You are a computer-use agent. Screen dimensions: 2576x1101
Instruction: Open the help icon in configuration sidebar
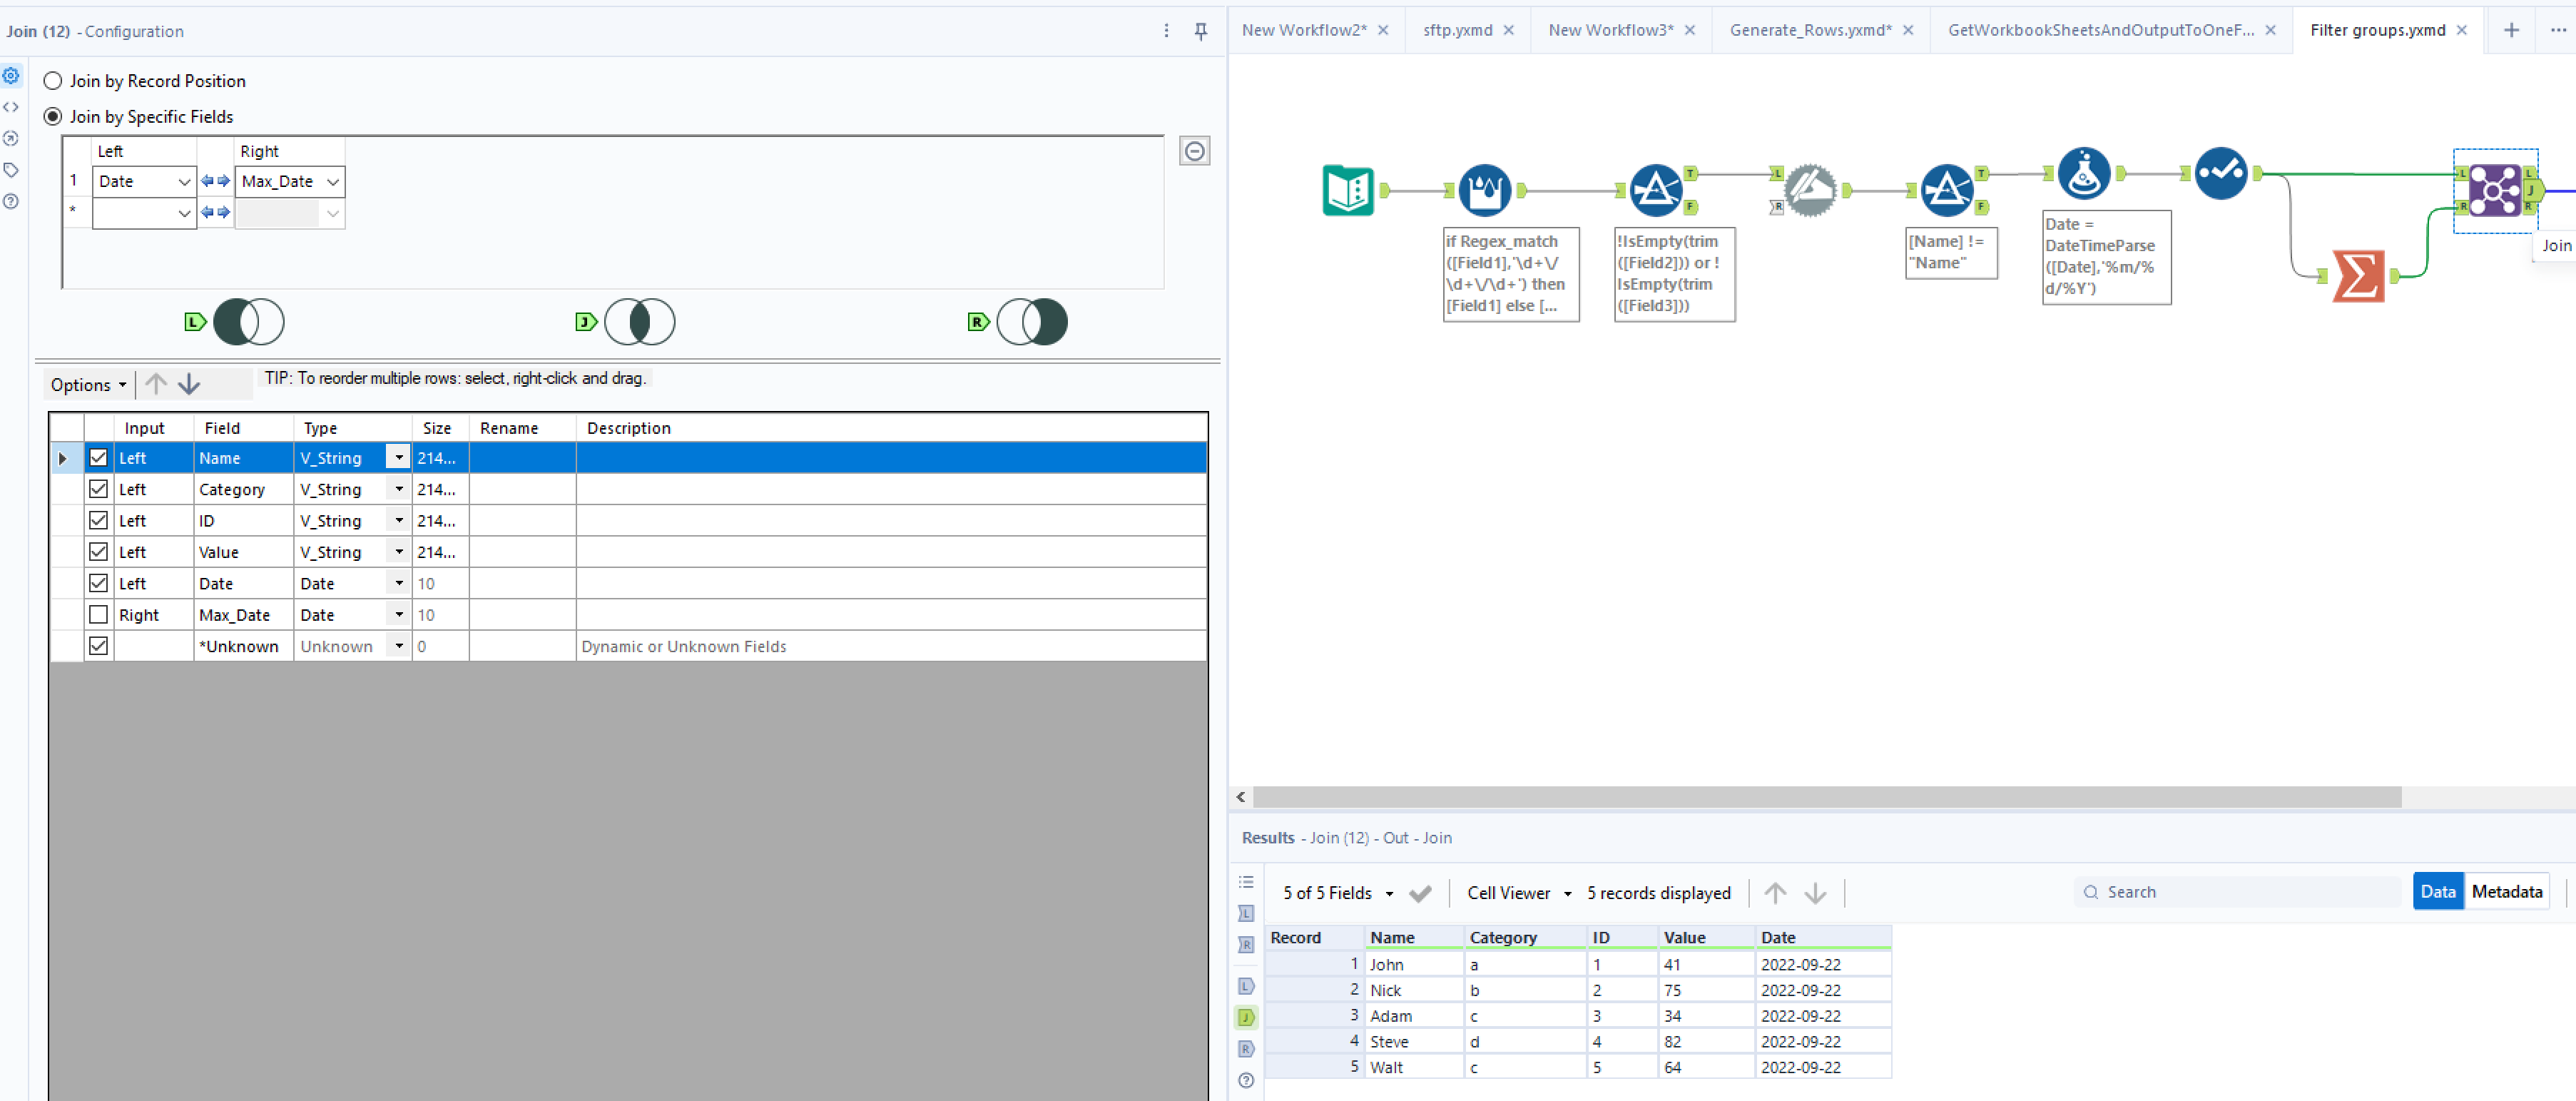pos(11,202)
